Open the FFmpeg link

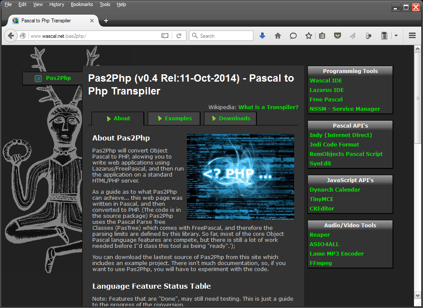point(321,263)
